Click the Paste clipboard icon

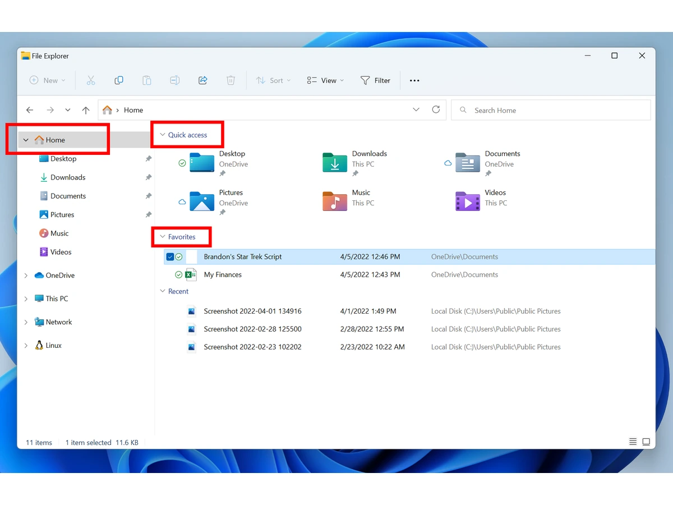(x=147, y=80)
